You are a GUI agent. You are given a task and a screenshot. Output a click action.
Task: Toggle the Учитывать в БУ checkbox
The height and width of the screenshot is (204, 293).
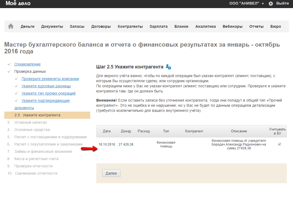click(280, 144)
